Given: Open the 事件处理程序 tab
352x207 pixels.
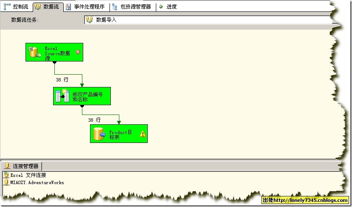Looking at the screenshot, I should [87, 7].
